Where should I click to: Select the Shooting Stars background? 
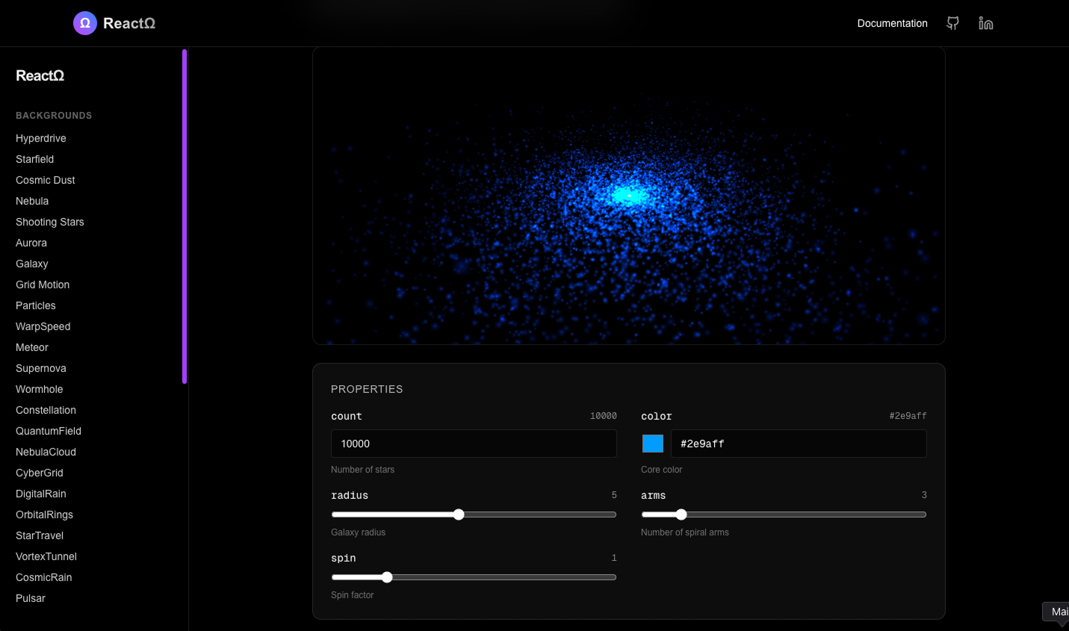click(x=49, y=222)
